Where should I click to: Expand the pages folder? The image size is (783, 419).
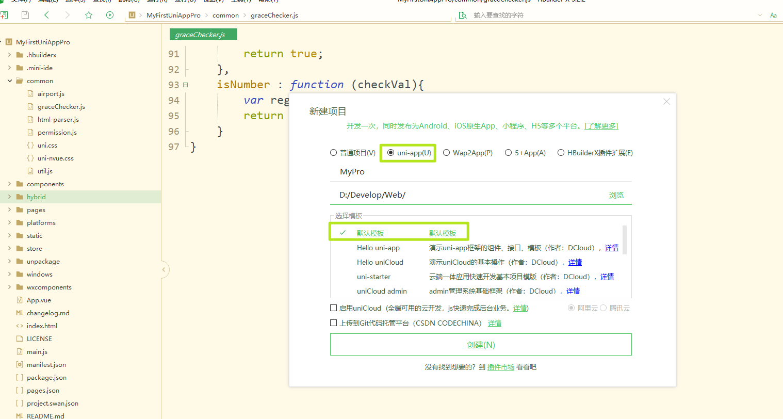10,210
